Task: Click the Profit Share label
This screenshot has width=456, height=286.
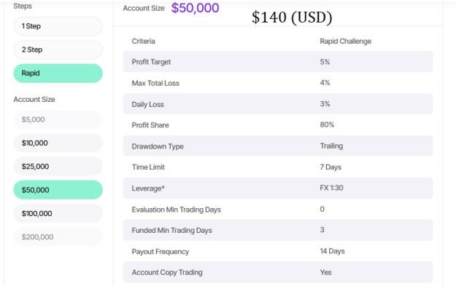Action: 150,125
